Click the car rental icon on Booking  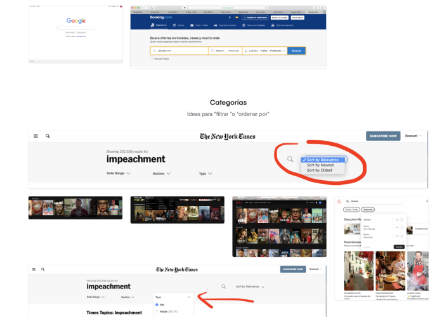(x=216, y=25)
